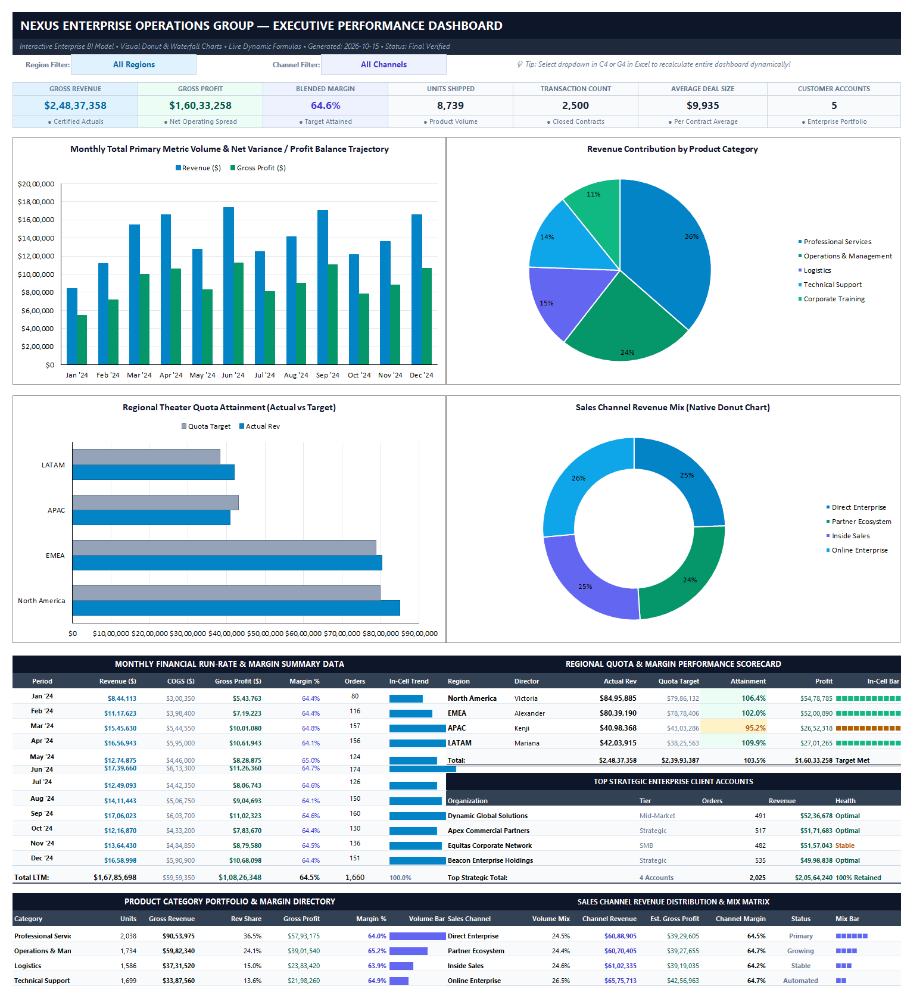Click the Average Deal Size $9,935
Viewport: 901px width, 986px height.
[x=703, y=105]
